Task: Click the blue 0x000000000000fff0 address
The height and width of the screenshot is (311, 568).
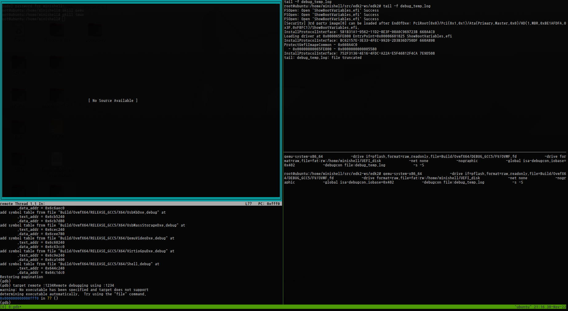Action: (19, 298)
